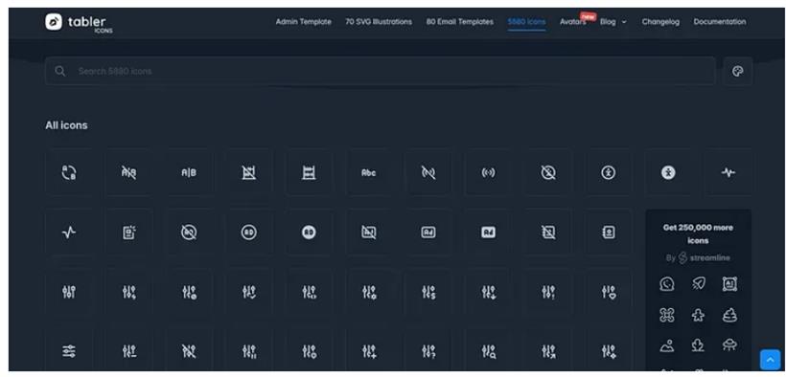
Task: Click the Streamline drone icon
Action: [667, 315]
